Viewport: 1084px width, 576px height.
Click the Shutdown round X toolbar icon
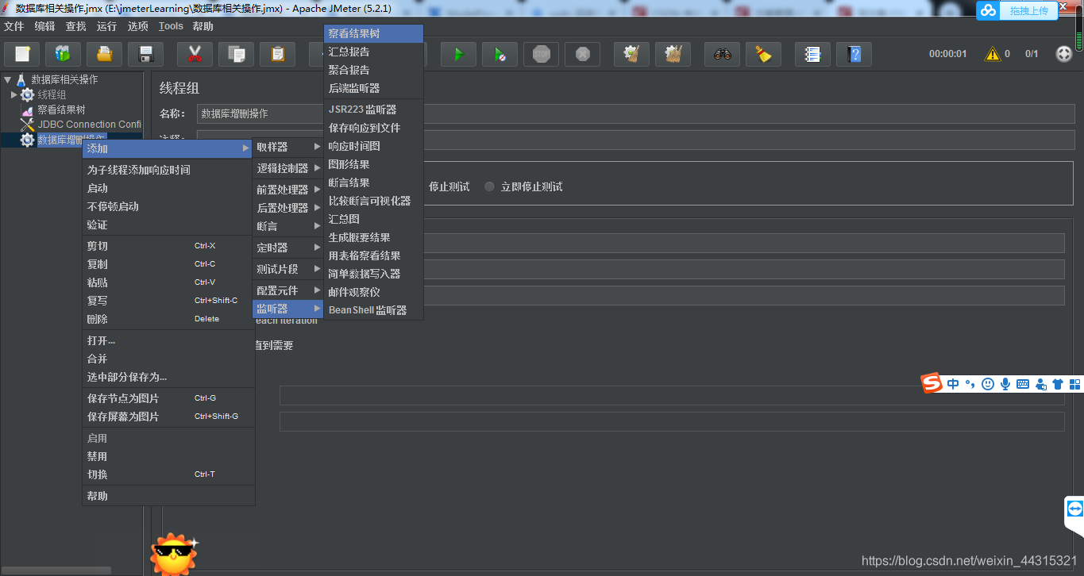pos(582,54)
